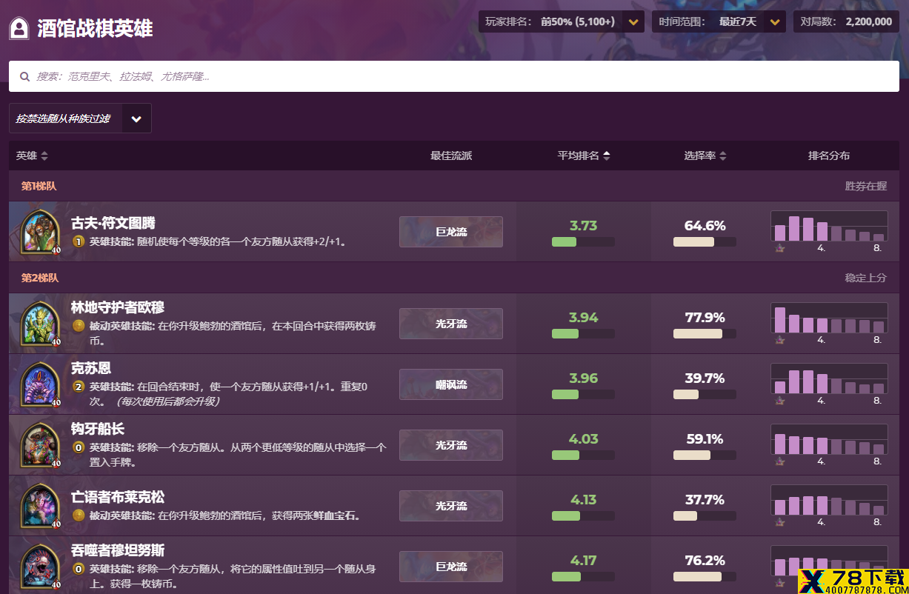Click 克苏恩 hero power cost coin
The height and width of the screenshot is (594, 909).
[x=78, y=387]
